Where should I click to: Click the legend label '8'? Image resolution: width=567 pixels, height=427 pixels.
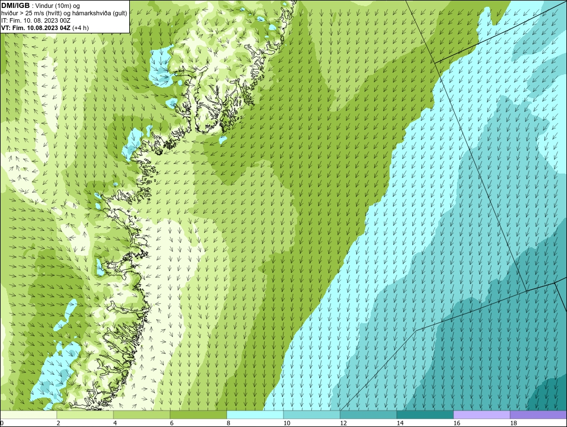tap(228, 423)
